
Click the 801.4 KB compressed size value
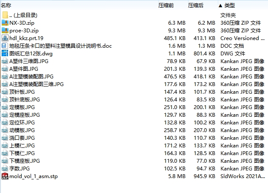[x=204, y=54]
